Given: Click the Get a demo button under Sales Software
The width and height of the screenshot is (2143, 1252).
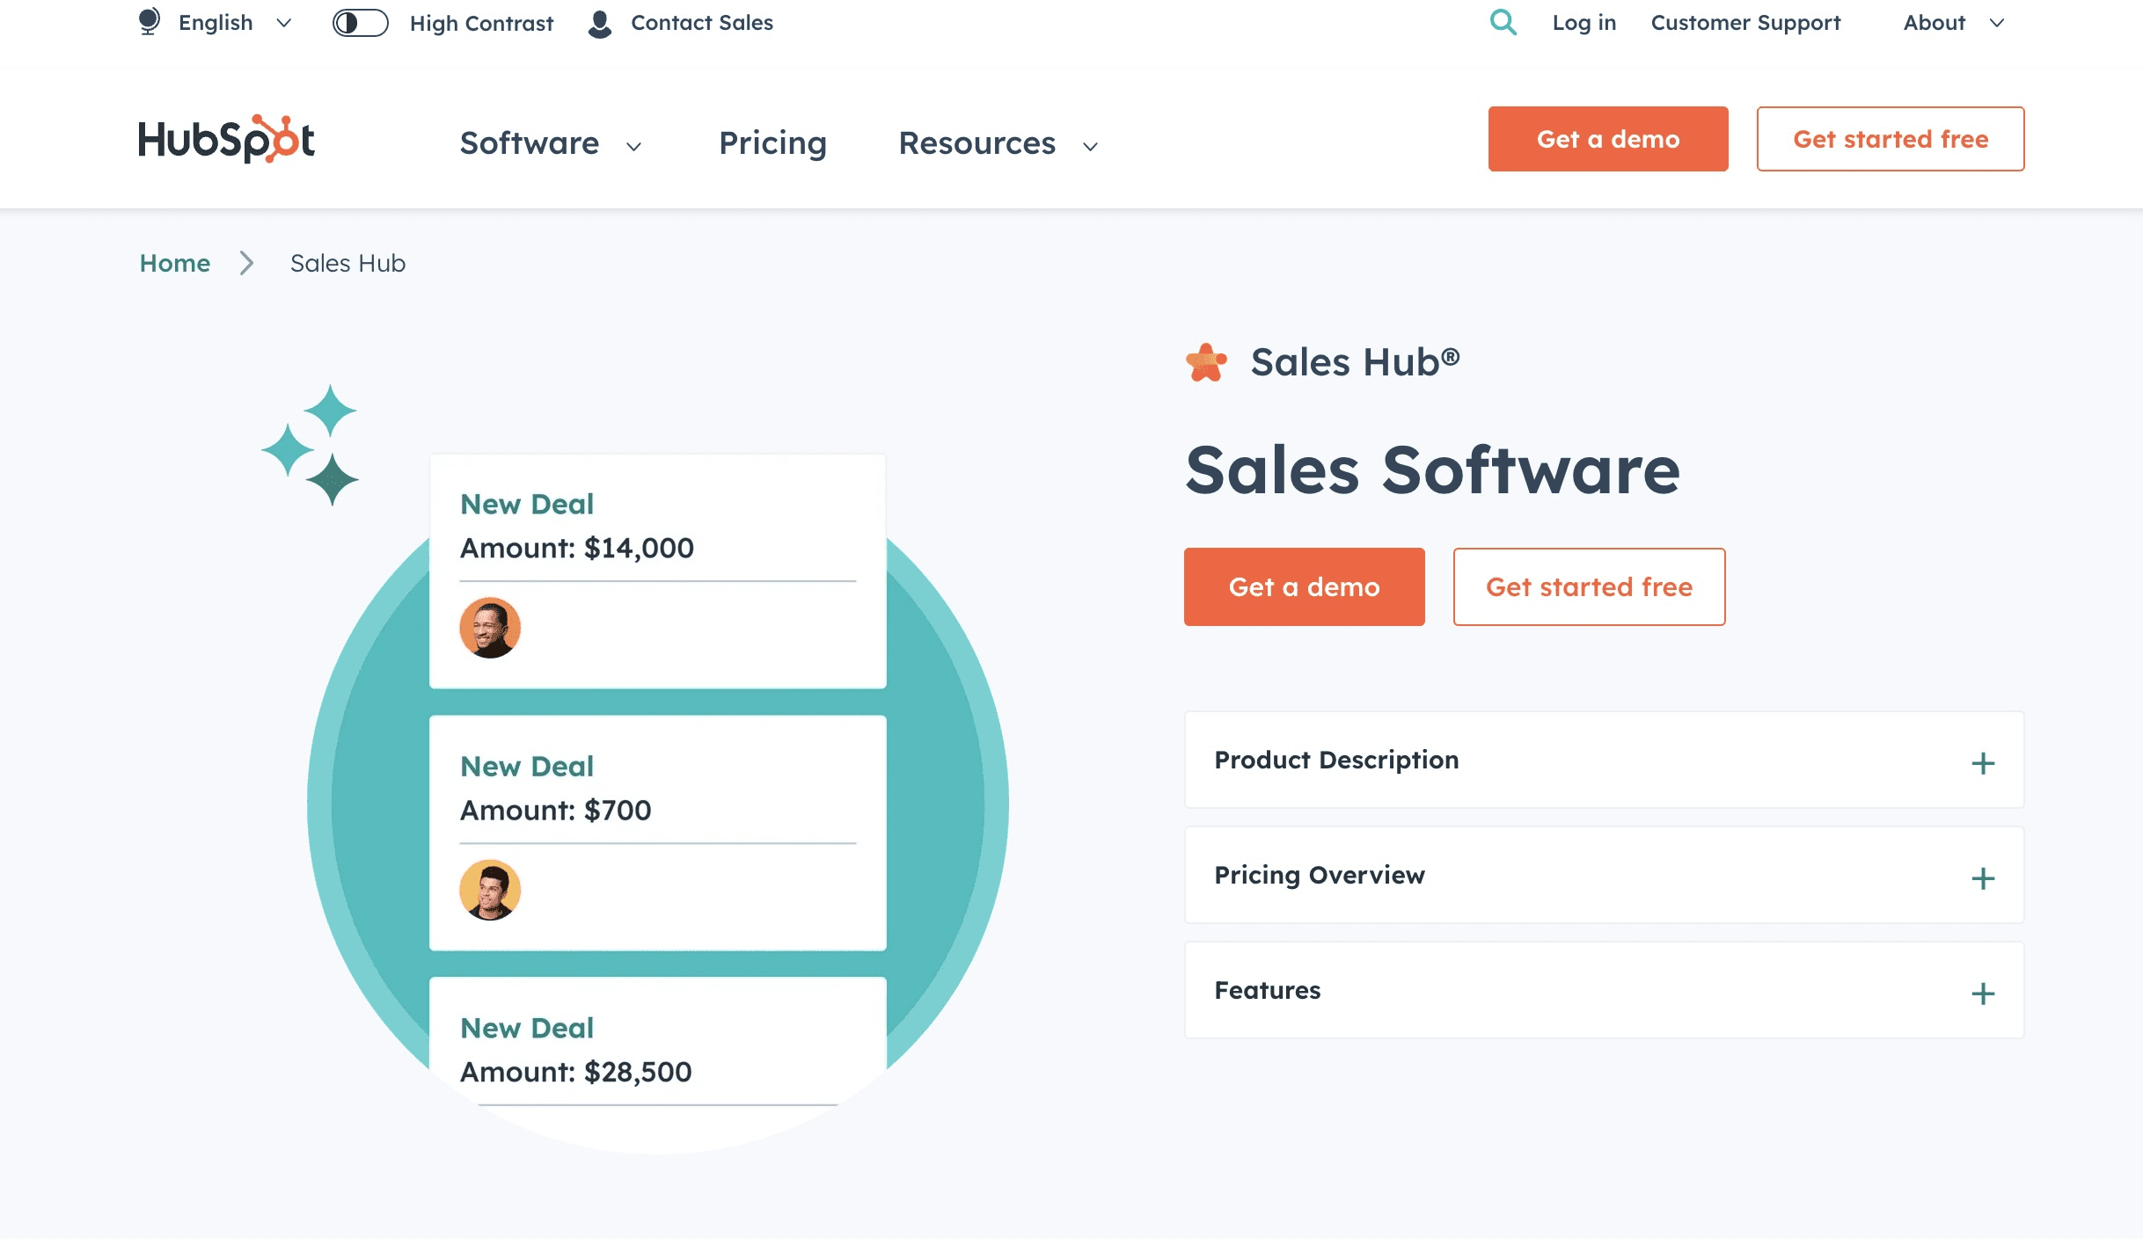Looking at the screenshot, I should coord(1304,586).
